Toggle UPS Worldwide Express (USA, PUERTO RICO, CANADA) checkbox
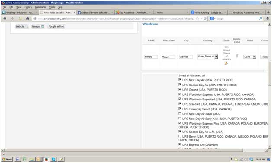Viewport: 272px width, 163px height. pyautogui.click(x=180, y=94)
